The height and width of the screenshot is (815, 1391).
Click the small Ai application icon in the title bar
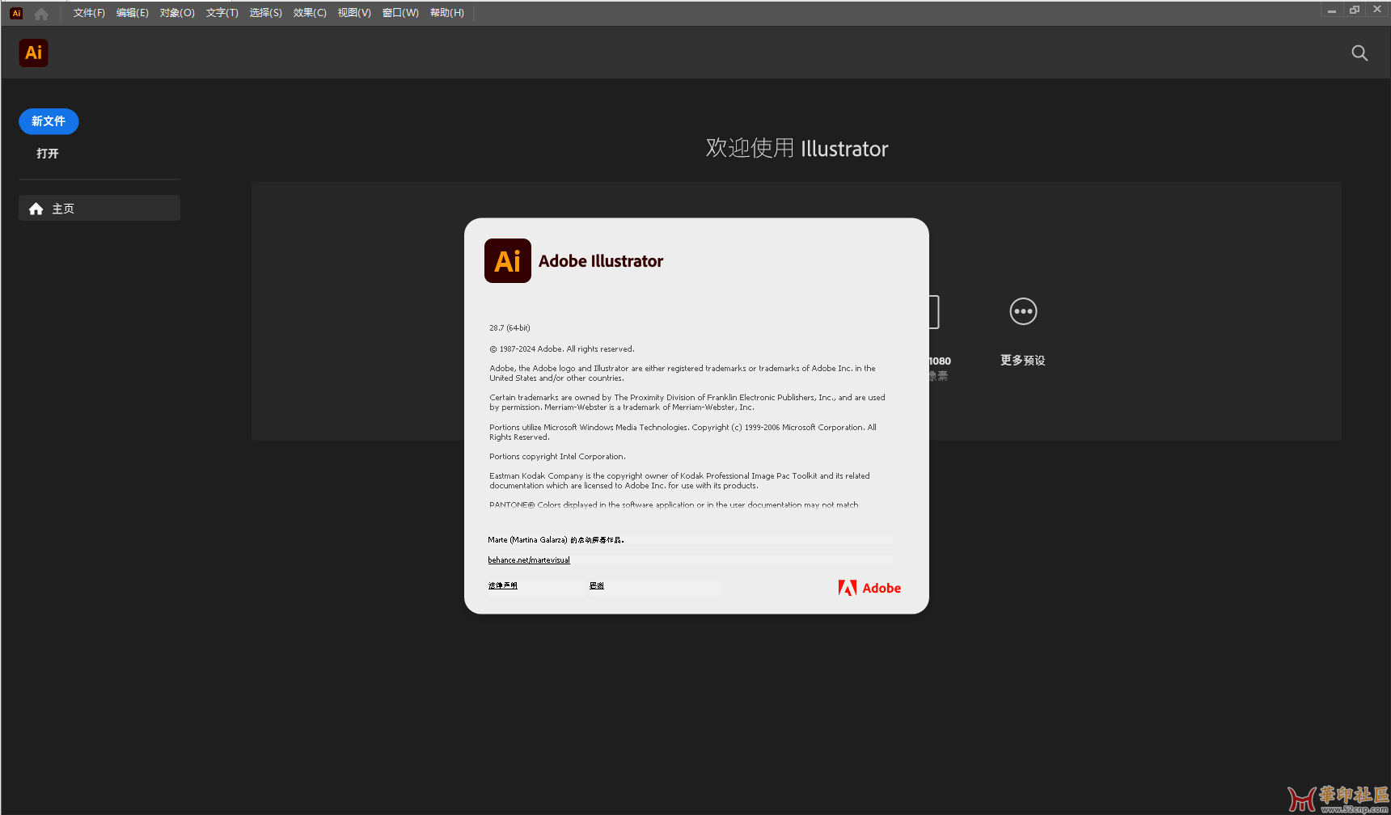click(x=16, y=13)
